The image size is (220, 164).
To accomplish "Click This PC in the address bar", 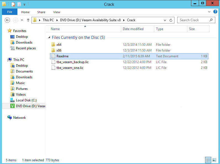I will tap(48, 20).
